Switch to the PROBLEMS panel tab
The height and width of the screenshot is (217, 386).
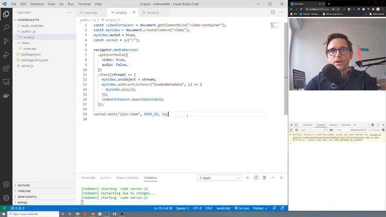(88, 178)
